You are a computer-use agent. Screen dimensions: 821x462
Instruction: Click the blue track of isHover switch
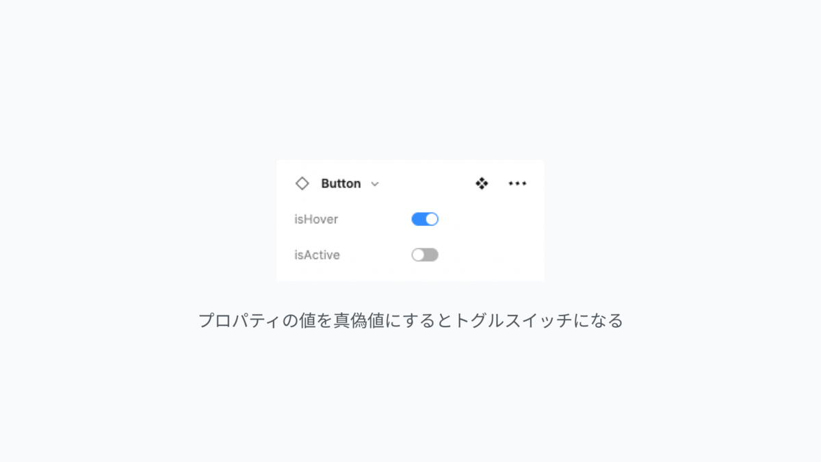click(x=418, y=219)
